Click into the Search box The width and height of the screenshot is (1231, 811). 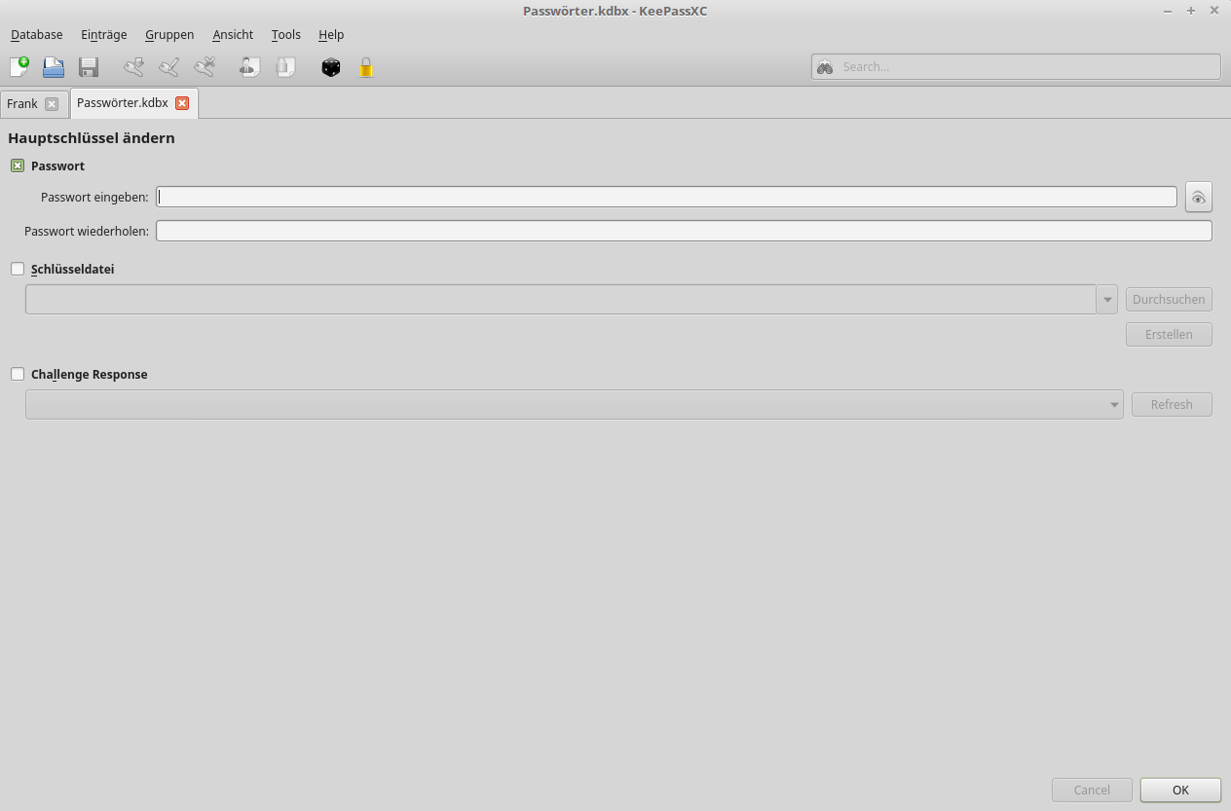1016,67
